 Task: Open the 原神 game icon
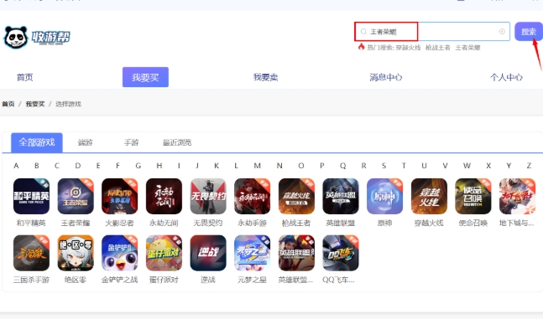(x=384, y=196)
